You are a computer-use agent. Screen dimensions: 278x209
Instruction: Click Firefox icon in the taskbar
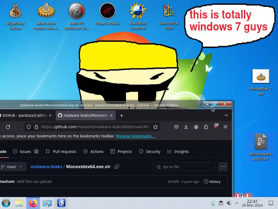pyautogui.click(x=33, y=203)
